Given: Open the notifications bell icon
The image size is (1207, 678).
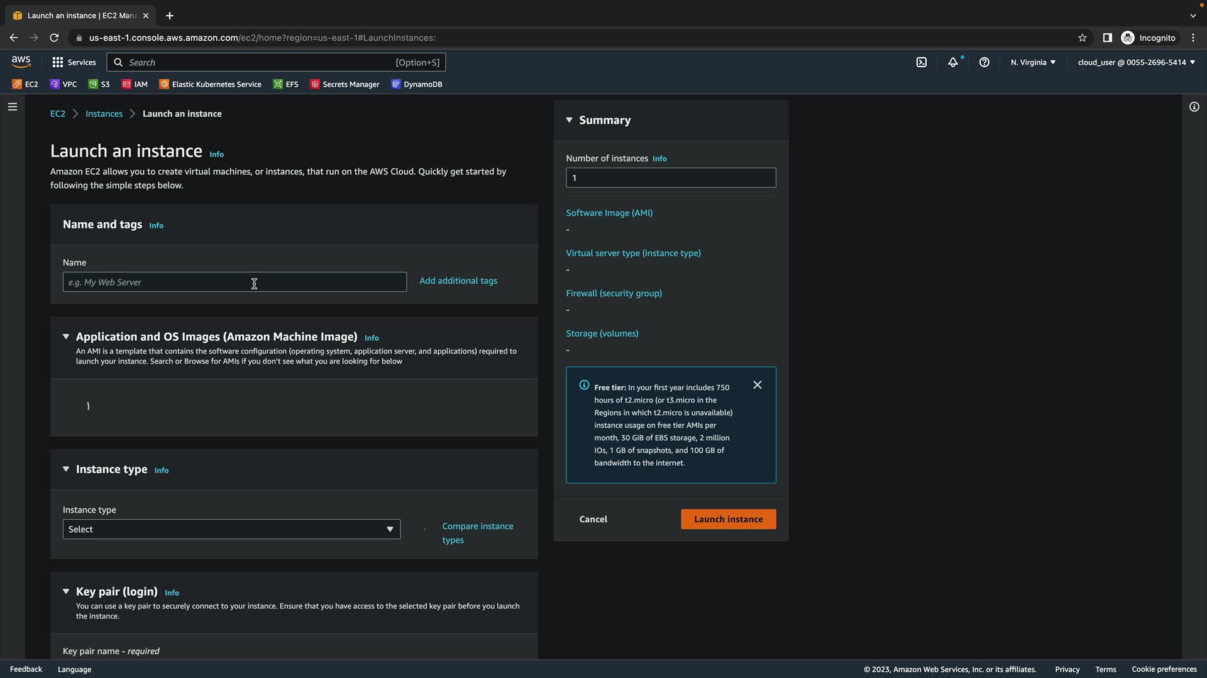Looking at the screenshot, I should (x=953, y=62).
